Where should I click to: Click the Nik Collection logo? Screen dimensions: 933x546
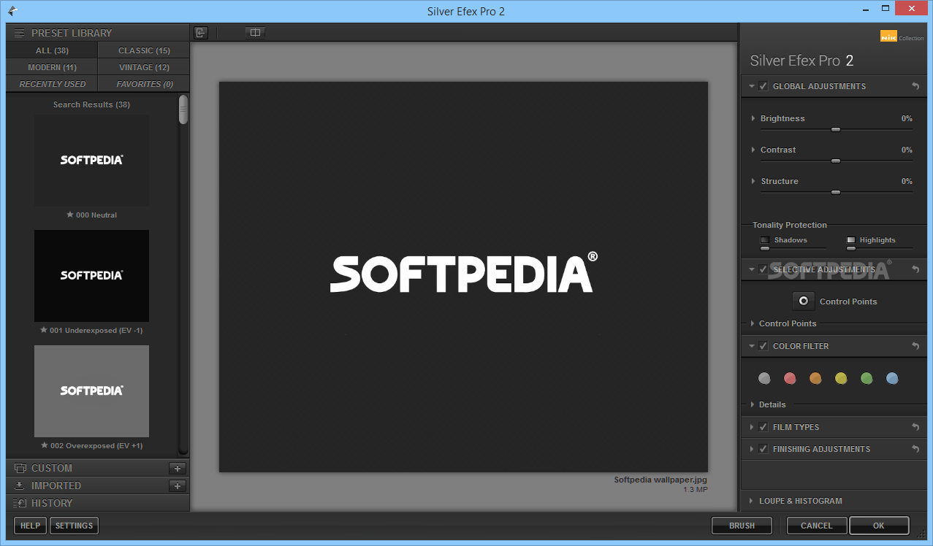click(x=902, y=37)
